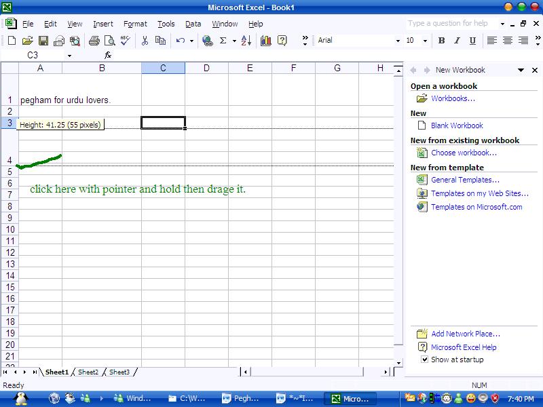
Task: Click the Save icon in the toolbar
Action: tap(43, 41)
